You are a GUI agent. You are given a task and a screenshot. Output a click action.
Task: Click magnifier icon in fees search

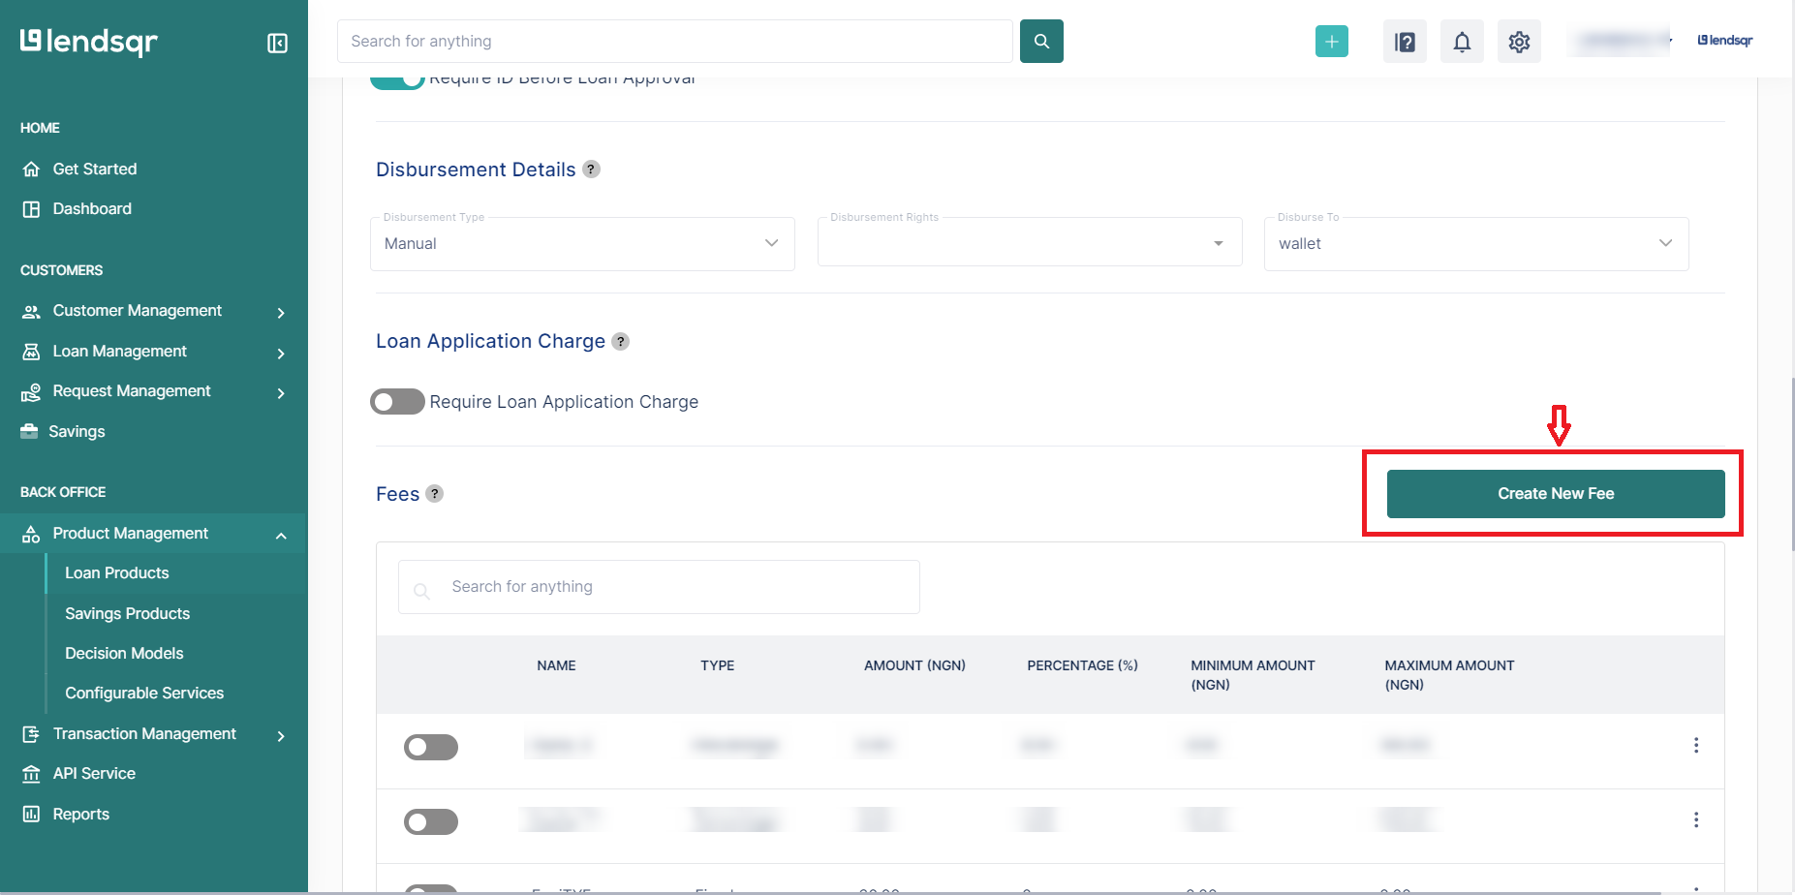click(x=421, y=590)
